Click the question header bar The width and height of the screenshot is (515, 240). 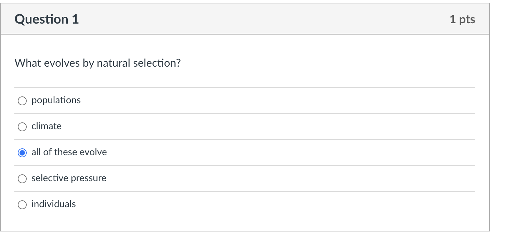pyautogui.click(x=245, y=19)
